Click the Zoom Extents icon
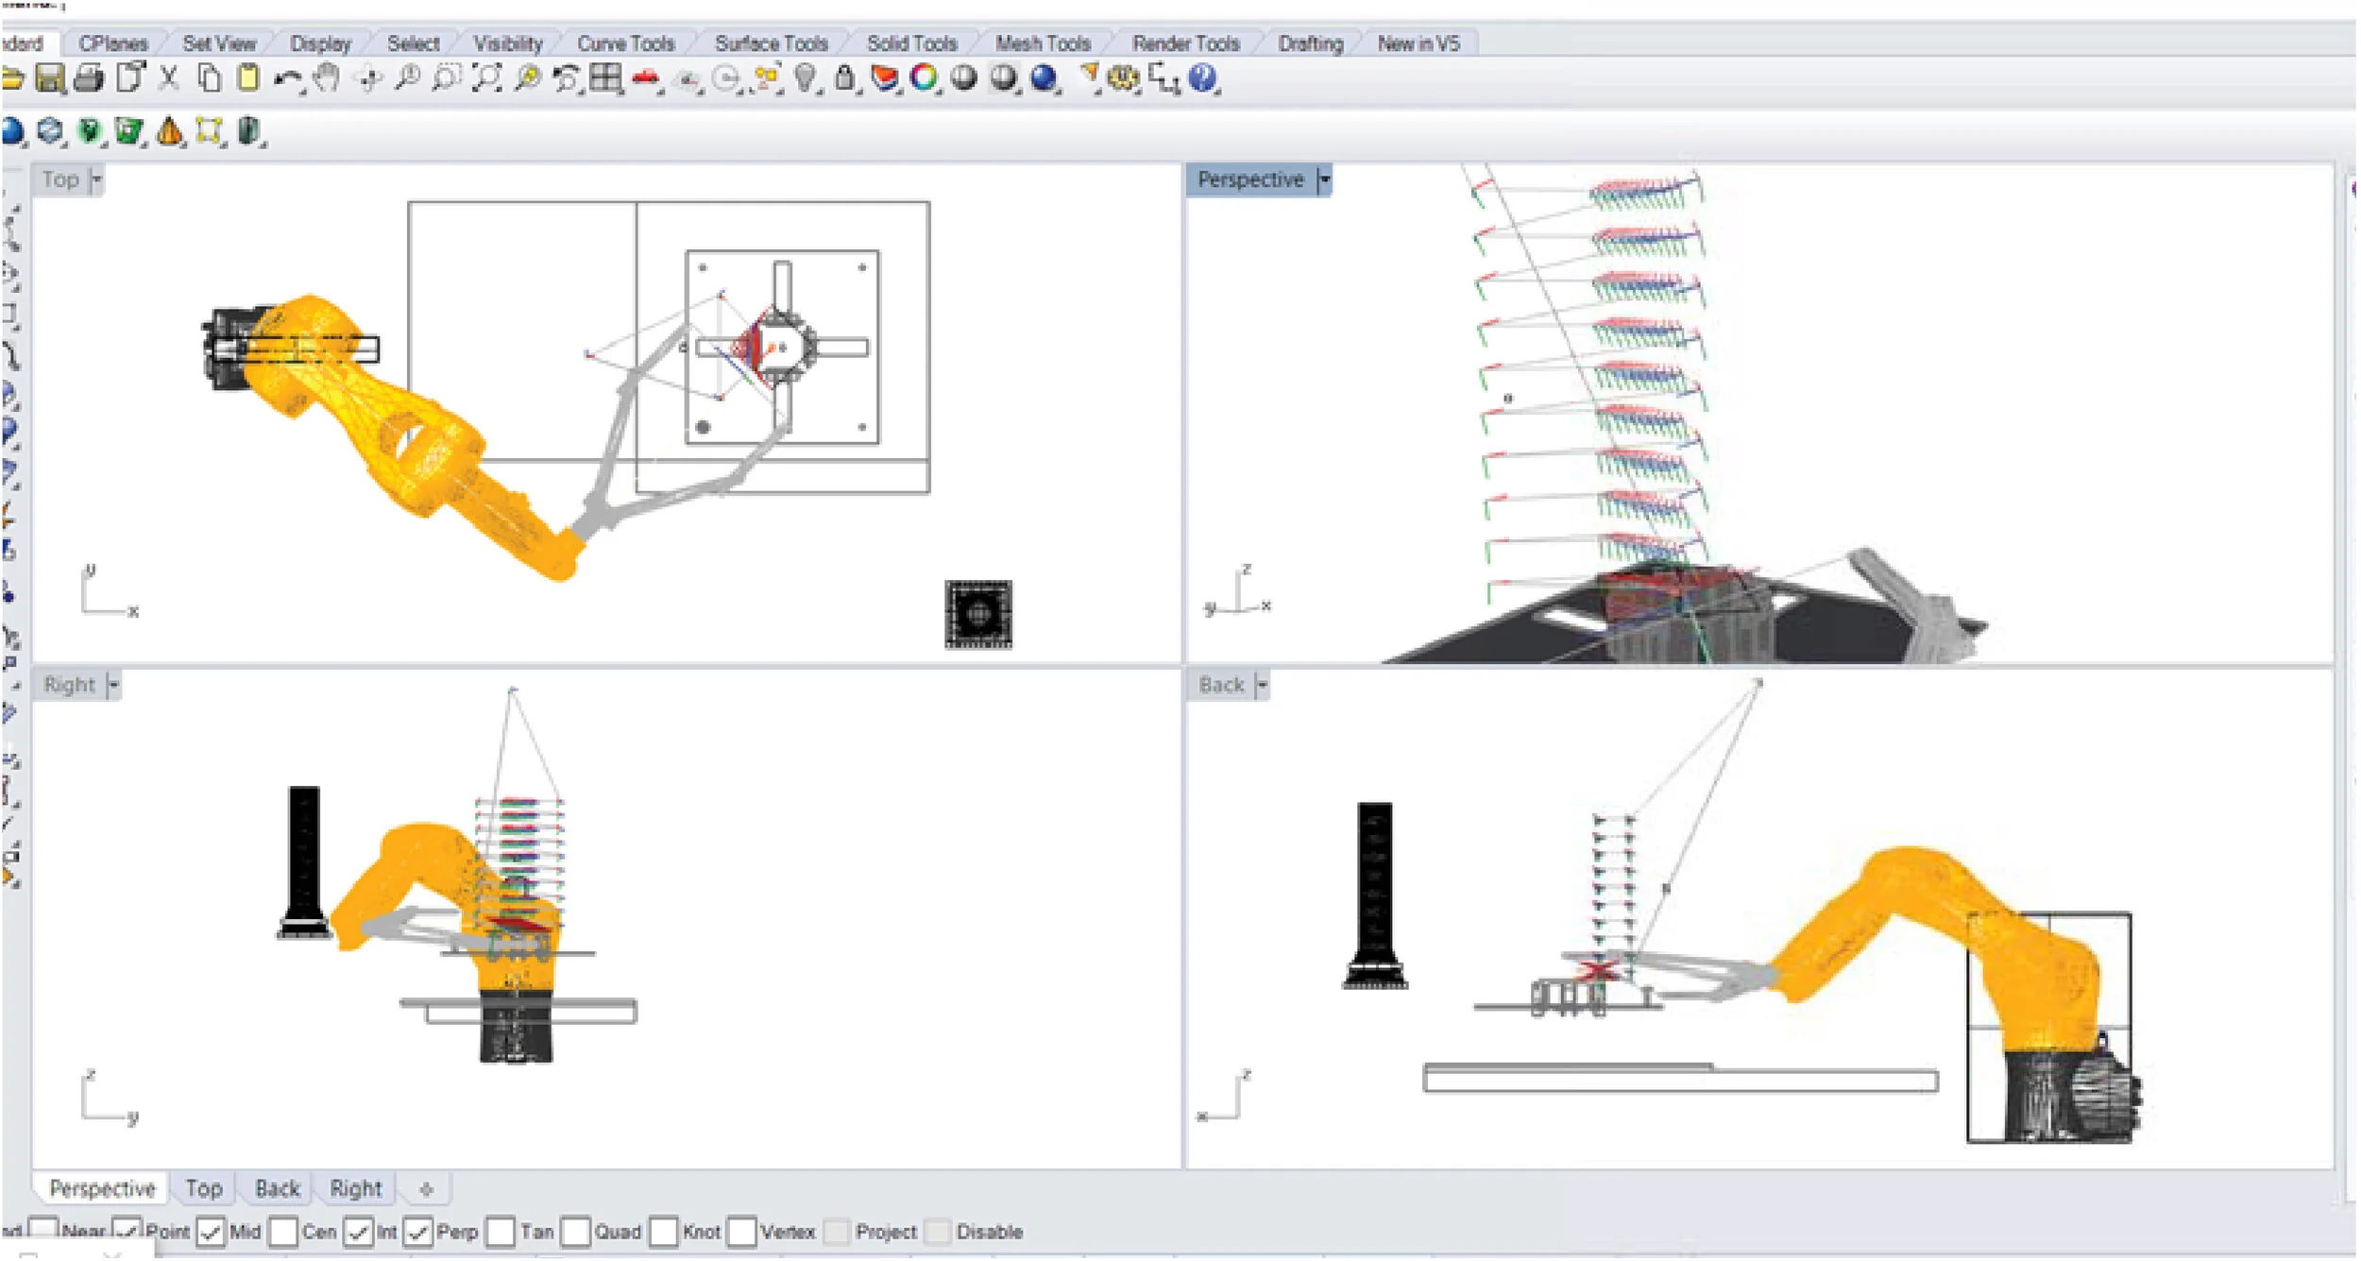 click(486, 78)
